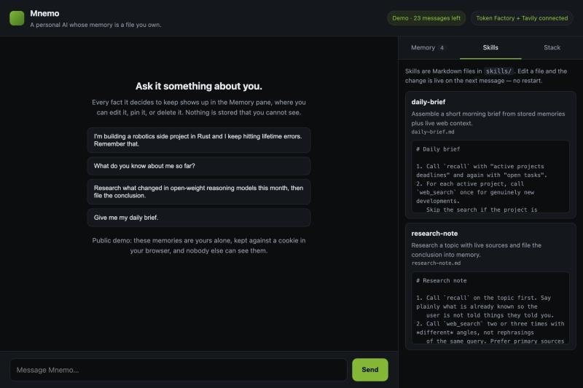Focus the Message Mnemo input field
Viewport: 583px width, 388px height.
click(179, 370)
